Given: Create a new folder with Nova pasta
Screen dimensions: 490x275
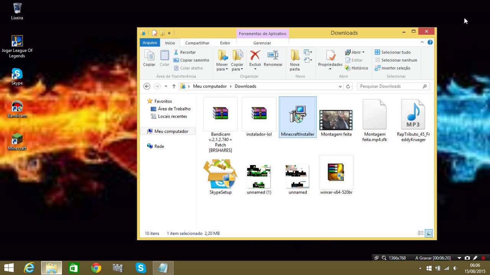Looking at the screenshot, I should pos(295,60).
